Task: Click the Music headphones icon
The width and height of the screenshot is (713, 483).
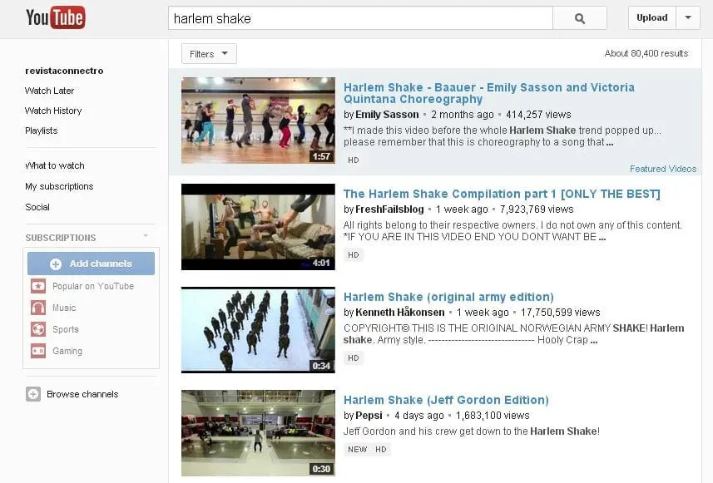Action: 38,308
